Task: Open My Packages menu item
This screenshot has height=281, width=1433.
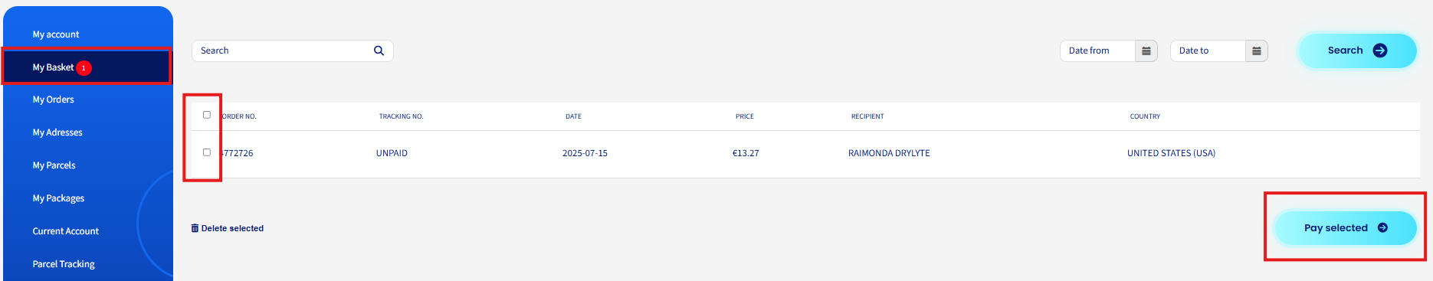Action: [58, 198]
